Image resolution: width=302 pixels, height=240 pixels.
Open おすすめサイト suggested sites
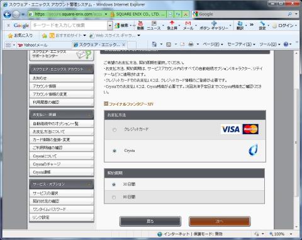coord(67,35)
